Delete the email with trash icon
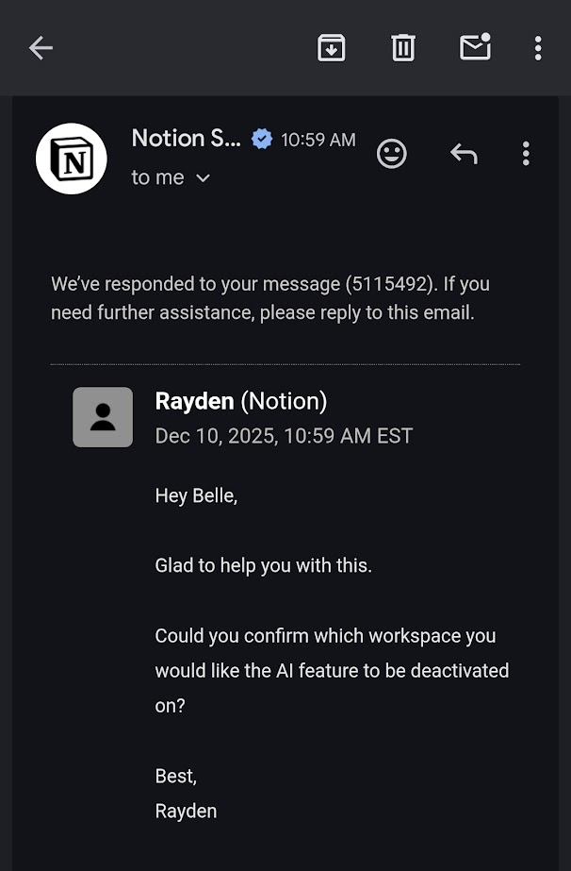This screenshot has height=871, width=571. pos(403,48)
